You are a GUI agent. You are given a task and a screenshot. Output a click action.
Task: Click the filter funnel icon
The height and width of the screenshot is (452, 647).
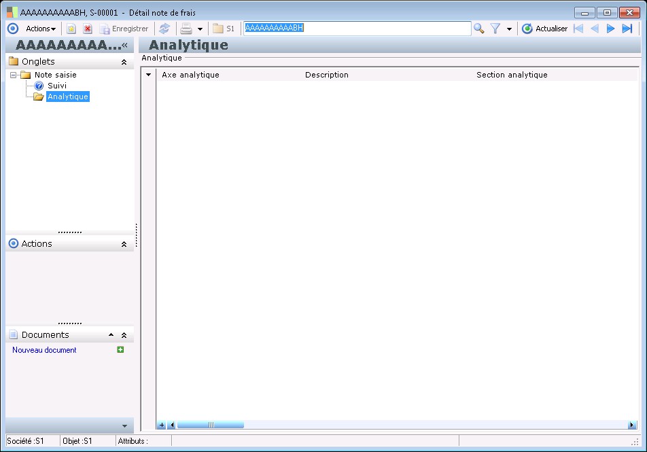495,29
